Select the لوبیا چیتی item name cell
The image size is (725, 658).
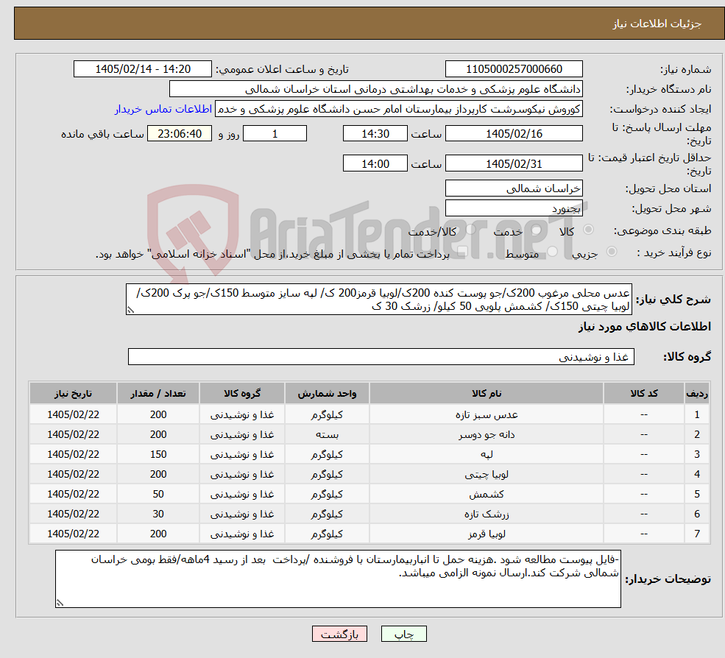(487, 474)
